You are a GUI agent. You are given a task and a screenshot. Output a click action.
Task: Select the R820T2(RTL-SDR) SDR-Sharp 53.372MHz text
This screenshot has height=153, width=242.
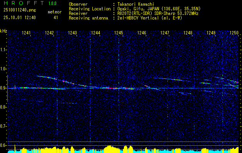coord(158,13)
